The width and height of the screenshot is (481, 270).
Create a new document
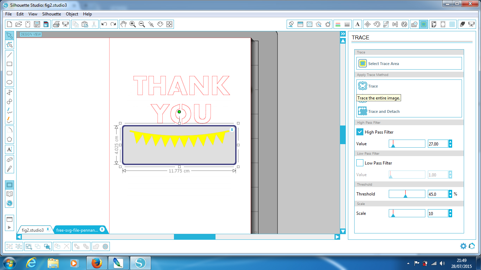(x=10, y=24)
